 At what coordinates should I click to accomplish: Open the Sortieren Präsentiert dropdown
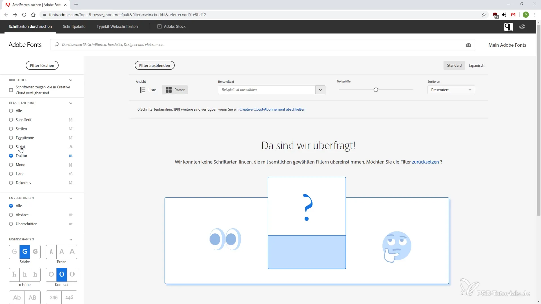click(451, 90)
